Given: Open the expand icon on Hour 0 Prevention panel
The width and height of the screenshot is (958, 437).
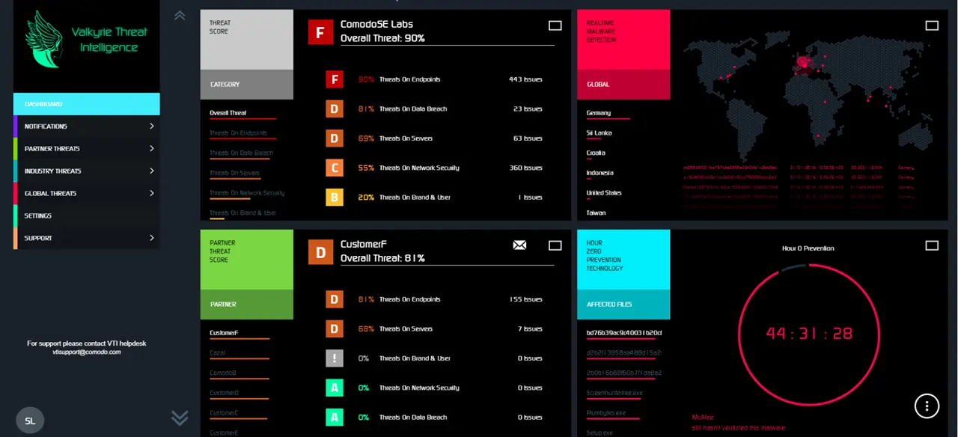Looking at the screenshot, I should tap(932, 245).
